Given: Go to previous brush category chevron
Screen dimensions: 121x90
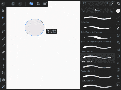Looking at the screenshot, I should click(83, 10).
